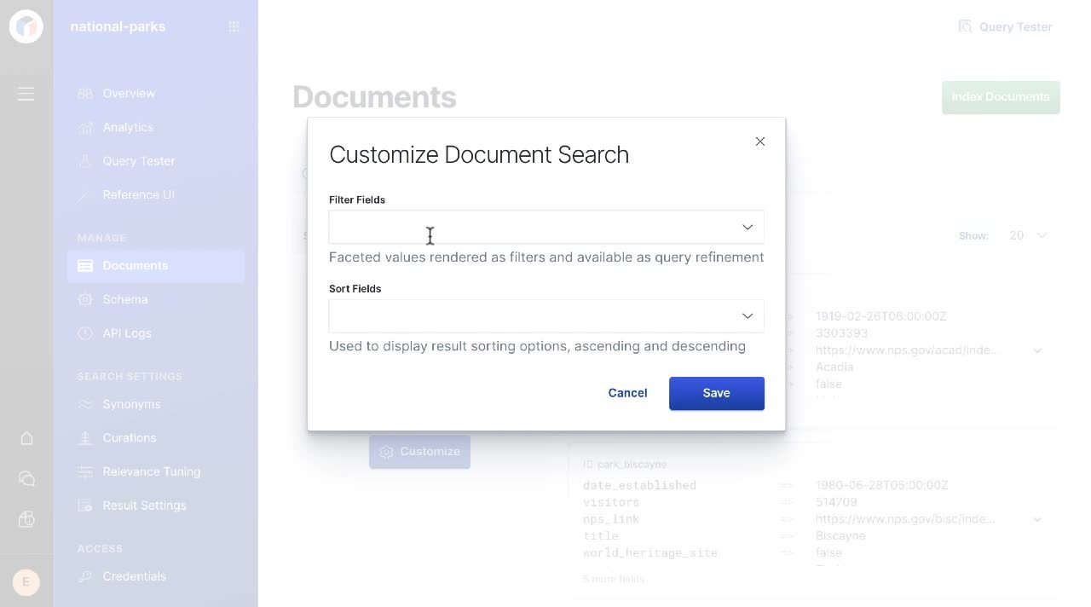The width and height of the screenshot is (1091, 607).
Task: Click the ID park_biscayne label
Action: pyautogui.click(x=625, y=465)
